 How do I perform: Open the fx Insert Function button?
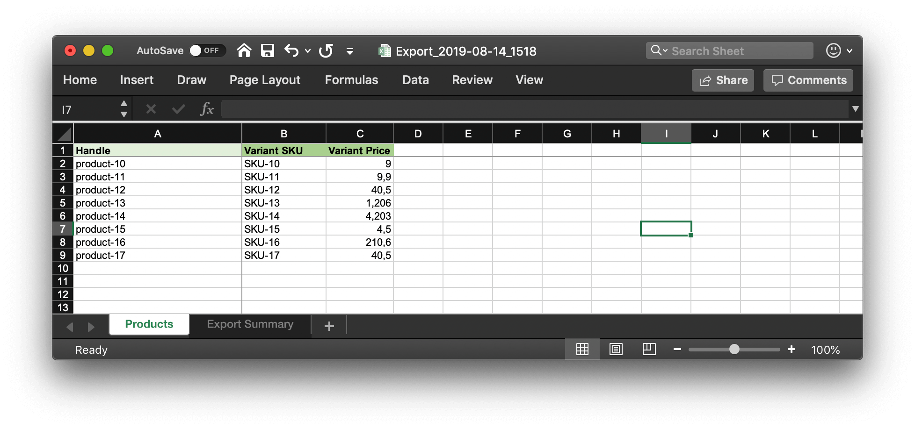(x=206, y=109)
